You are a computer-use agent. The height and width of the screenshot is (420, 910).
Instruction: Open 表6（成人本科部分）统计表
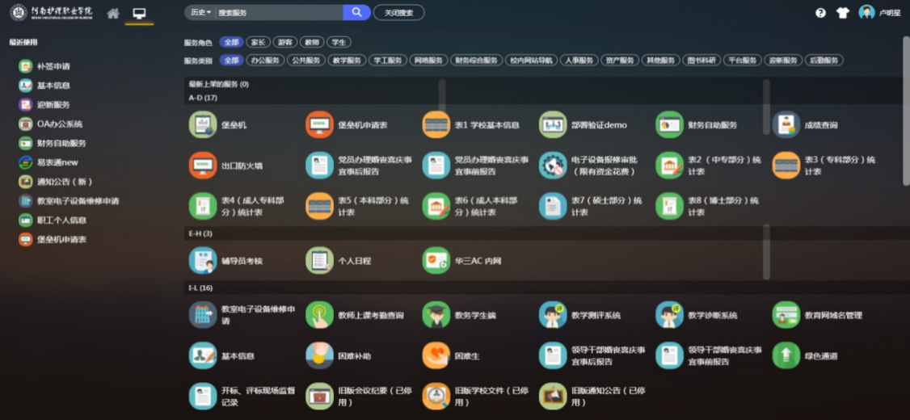pyautogui.click(x=470, y=206)
